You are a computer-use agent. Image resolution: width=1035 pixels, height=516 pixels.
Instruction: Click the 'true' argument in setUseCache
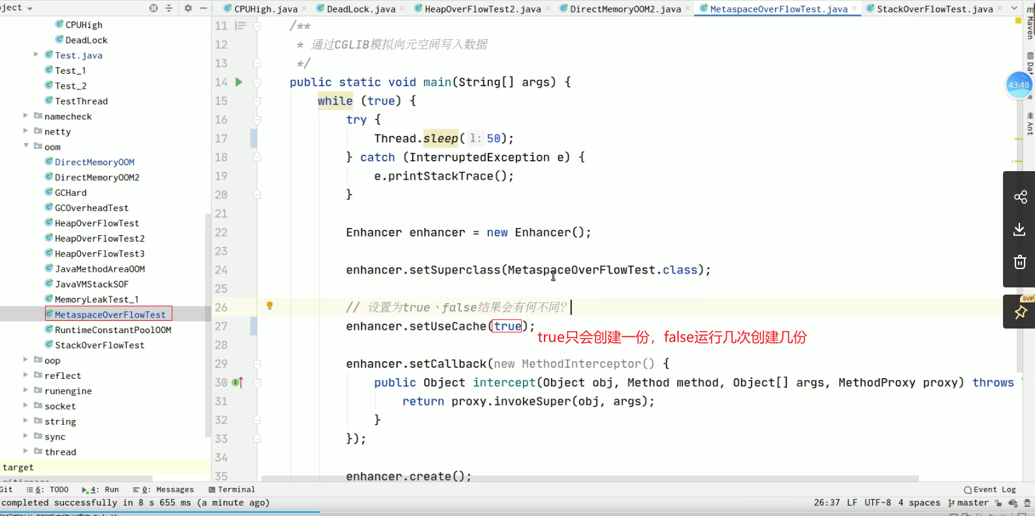507,326
